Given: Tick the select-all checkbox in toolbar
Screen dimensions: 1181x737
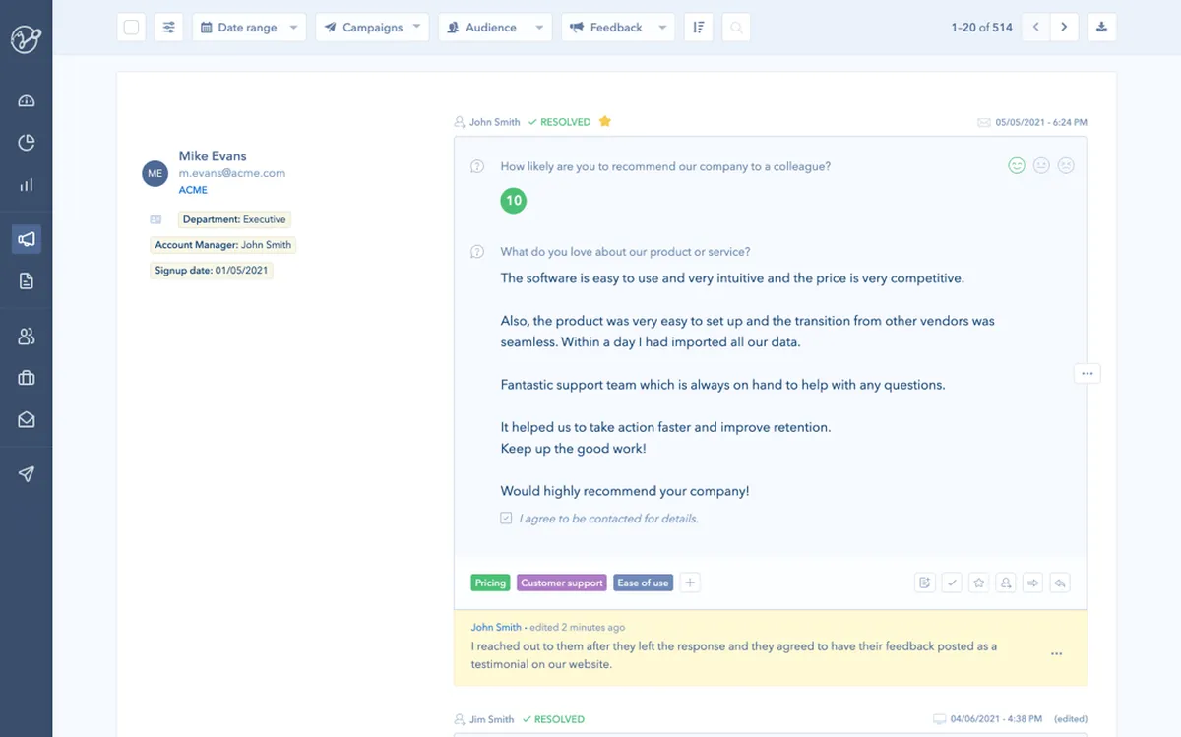Looking at the screenshot, I should coord(132,28).
